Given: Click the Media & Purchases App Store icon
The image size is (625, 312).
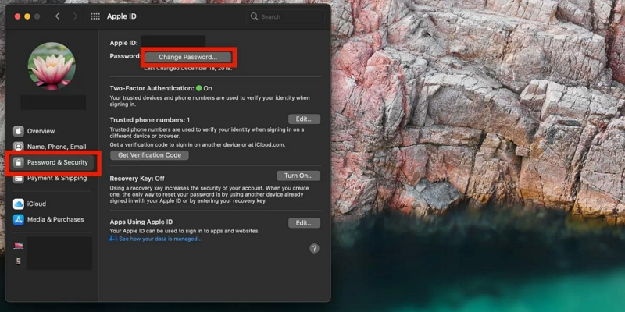Looking at the screenshot, I should pos(18,219).
